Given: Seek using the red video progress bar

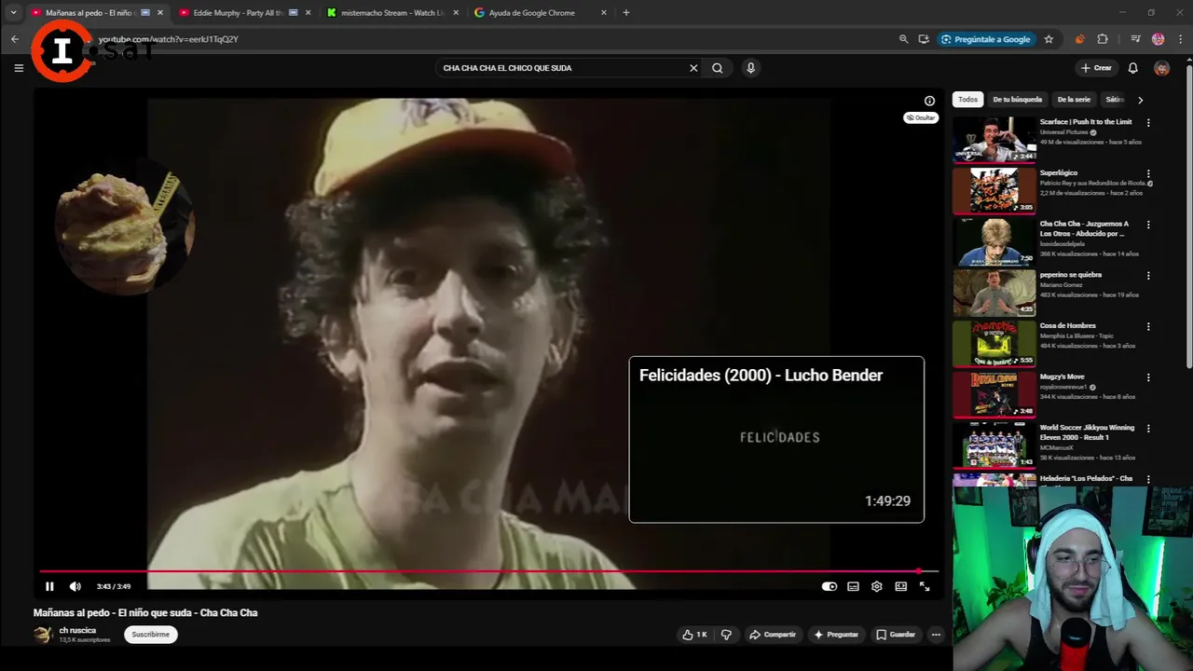Looking at the screenshot, I should point(487,571).
